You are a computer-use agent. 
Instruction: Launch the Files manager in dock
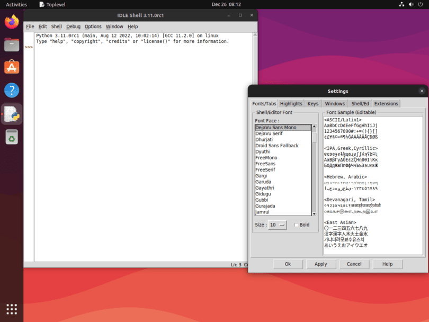(12, 44)
